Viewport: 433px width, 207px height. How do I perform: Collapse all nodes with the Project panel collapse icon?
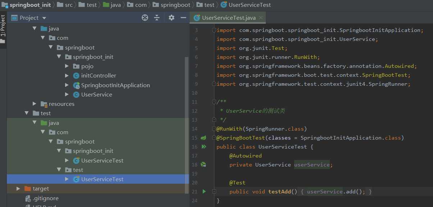pos(157,18)
